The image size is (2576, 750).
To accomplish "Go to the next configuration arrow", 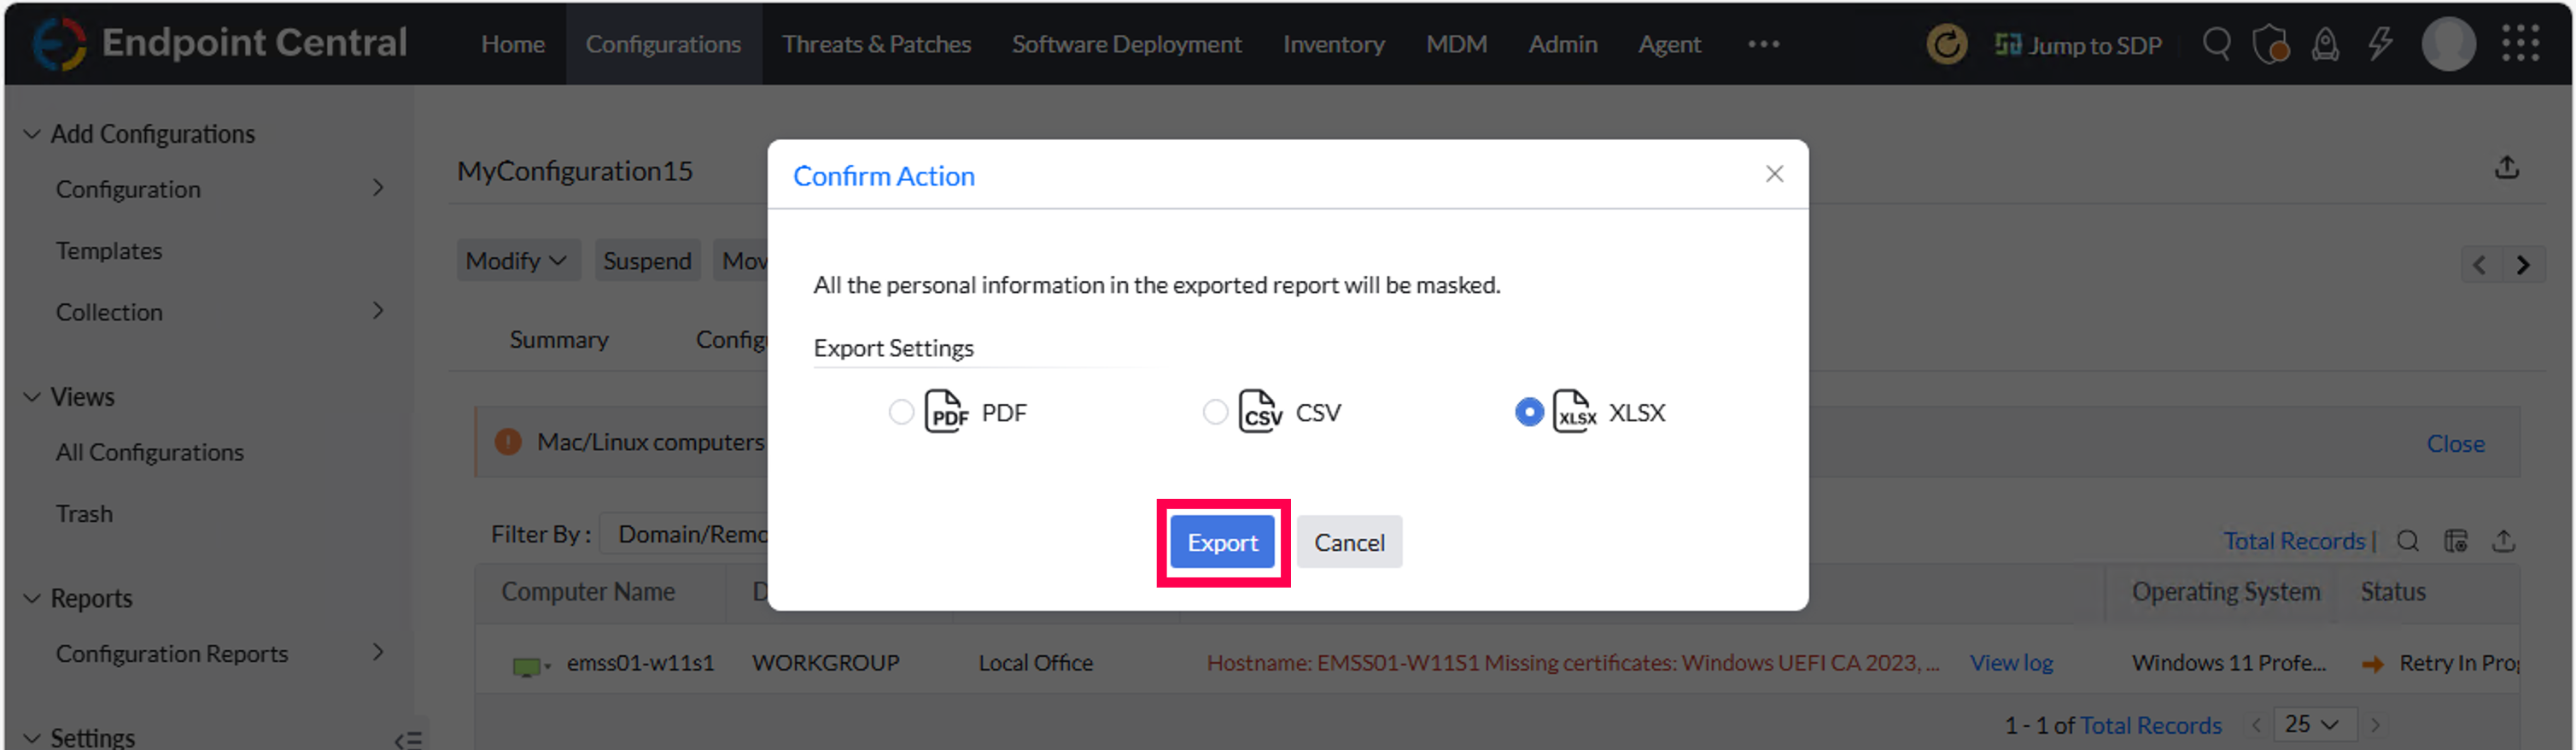I will click(x=2522, y=265).
